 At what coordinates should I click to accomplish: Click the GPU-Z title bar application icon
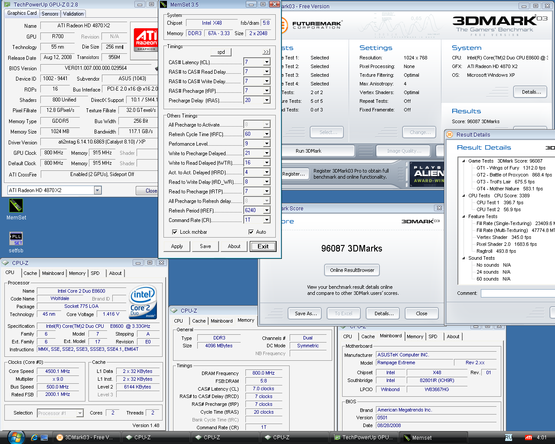tap(8, 5)
